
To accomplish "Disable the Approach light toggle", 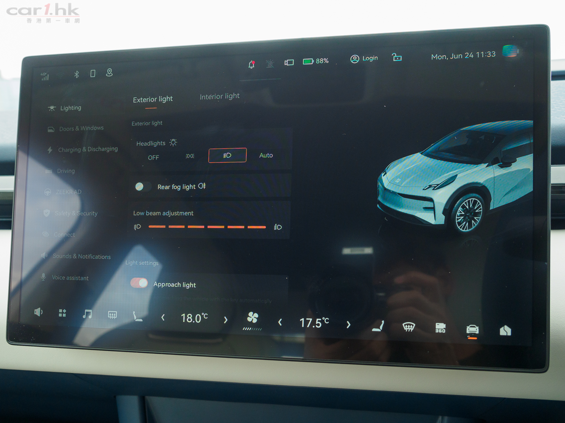I will coord(139,283).
